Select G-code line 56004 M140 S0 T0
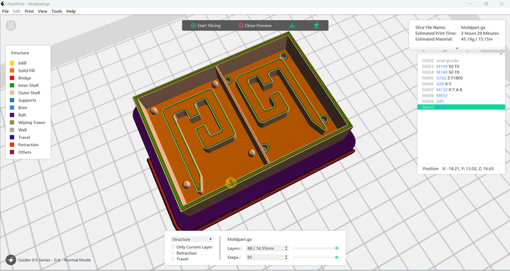510x271 pixels. click(x=461, y=72)
